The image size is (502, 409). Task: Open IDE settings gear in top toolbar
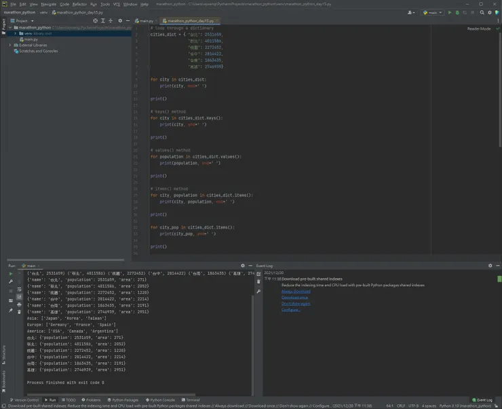[490, 12]
